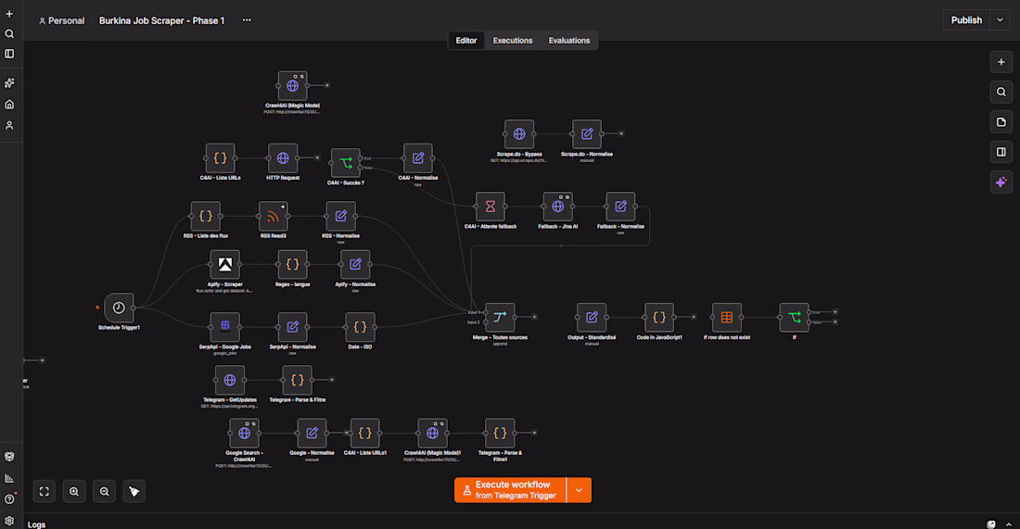Select the Google Search - Crawl4AI node

[x=244, y=433]
